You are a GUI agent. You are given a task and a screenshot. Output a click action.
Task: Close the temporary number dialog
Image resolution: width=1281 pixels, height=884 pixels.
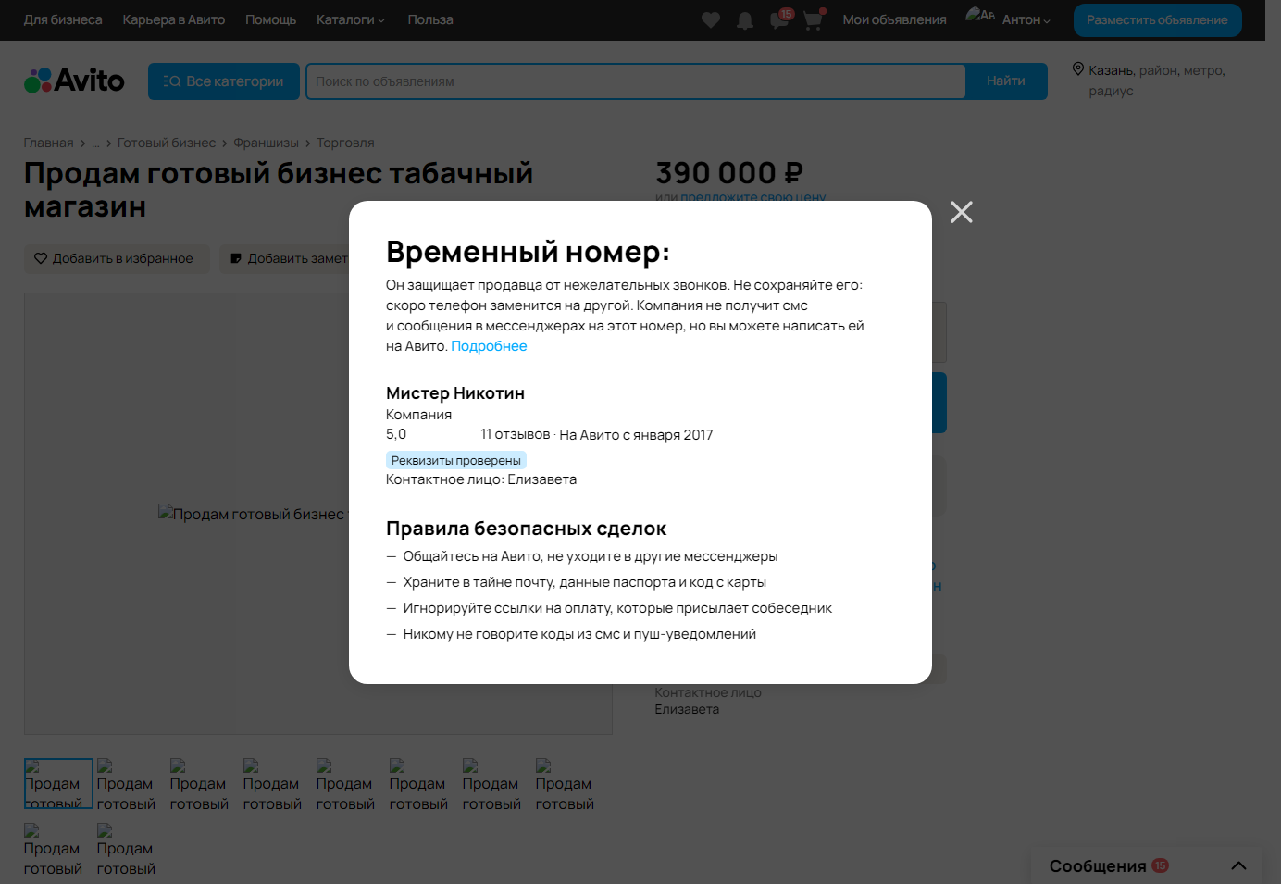962,212
